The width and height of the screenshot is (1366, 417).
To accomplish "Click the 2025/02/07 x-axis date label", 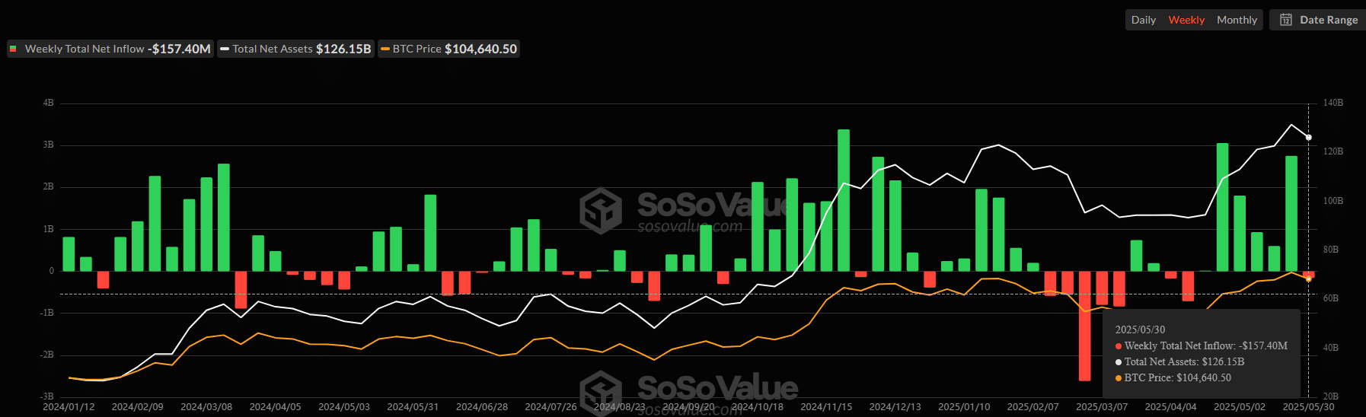I will [x=1033, y=407].
